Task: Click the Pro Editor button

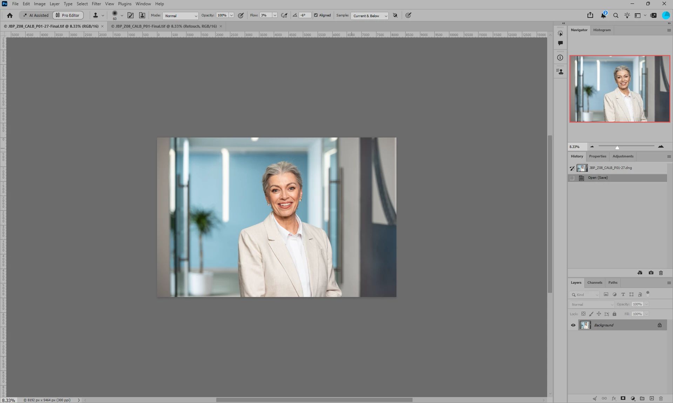Action: click(68, 15)
